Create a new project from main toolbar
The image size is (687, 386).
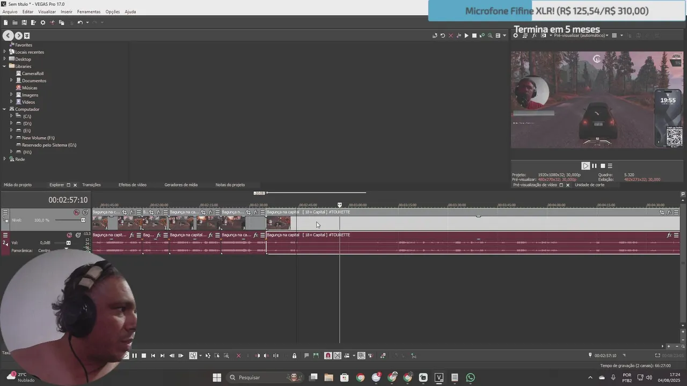click(5, 23)
